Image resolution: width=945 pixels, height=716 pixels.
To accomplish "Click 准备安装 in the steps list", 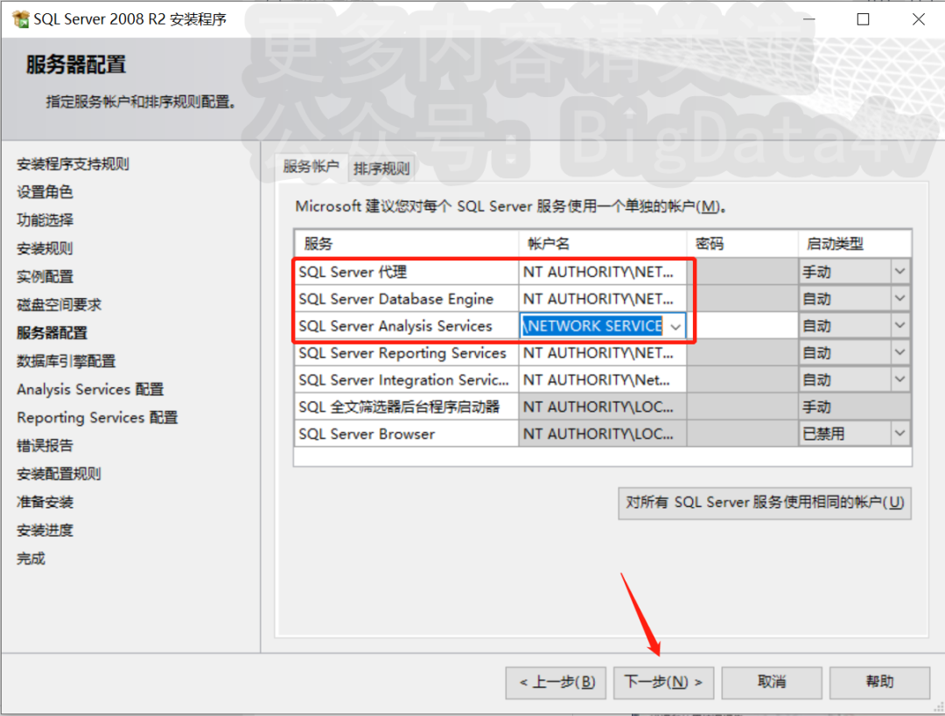I will point(45,502).
